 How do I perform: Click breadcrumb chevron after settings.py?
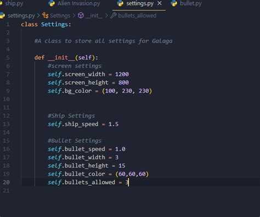(38, 16)
